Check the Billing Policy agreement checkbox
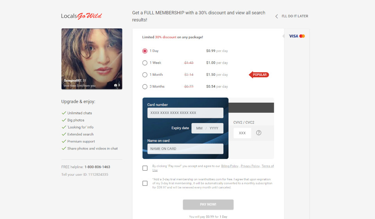 tap(145, 168)
